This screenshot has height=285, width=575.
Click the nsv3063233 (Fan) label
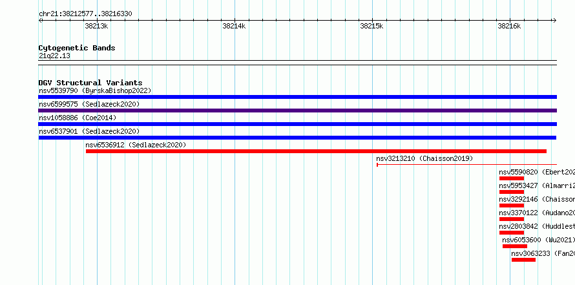coord(543,254)
